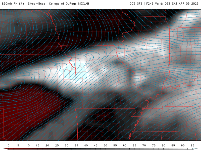The height and width of the screenshot is (150, 201).
Task: Click the colorbar label '75'
Action: pyautogui.click(x=154, y=145)
